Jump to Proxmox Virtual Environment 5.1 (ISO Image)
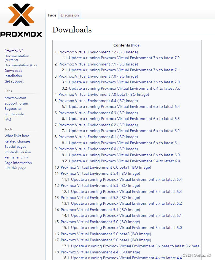The height and width of the screenshot is (260, 215). pyautogui.click(x=100, y=210)
